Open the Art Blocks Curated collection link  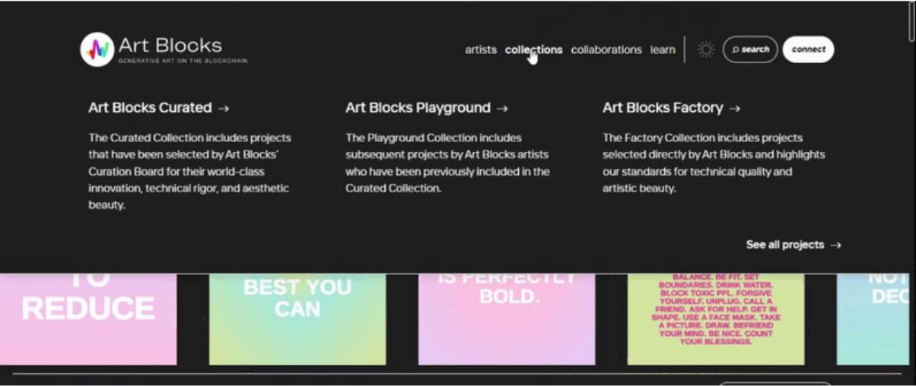click(158, 108)
